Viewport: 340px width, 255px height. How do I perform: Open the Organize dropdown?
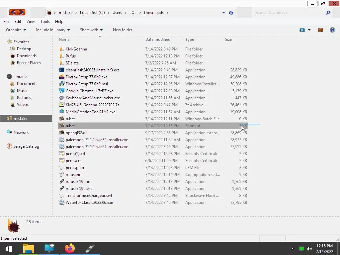(x=16, y=30)
